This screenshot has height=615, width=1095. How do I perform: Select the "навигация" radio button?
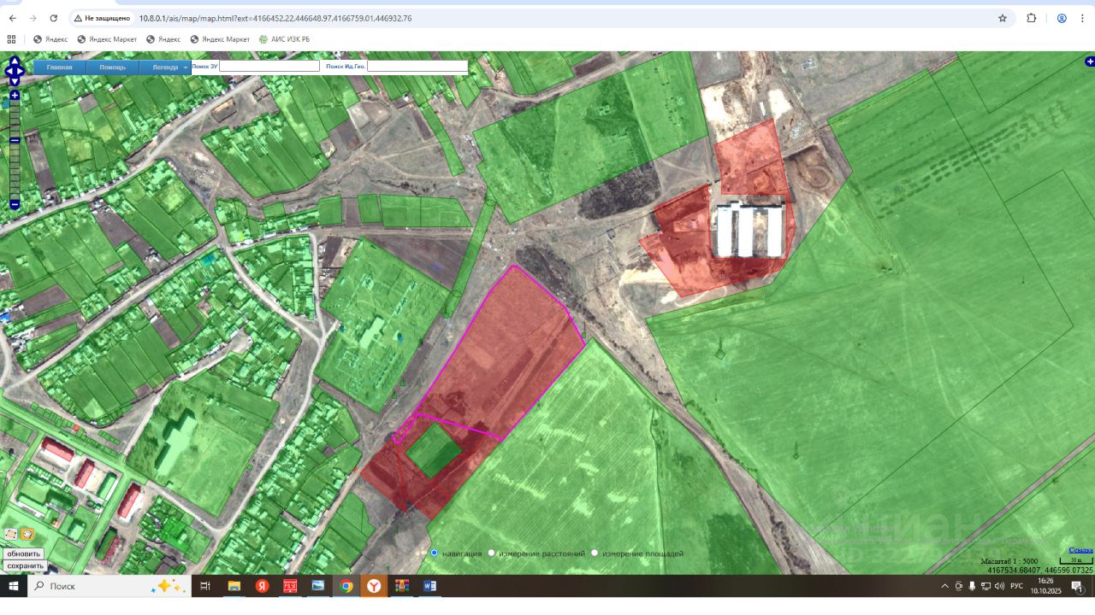435,553
